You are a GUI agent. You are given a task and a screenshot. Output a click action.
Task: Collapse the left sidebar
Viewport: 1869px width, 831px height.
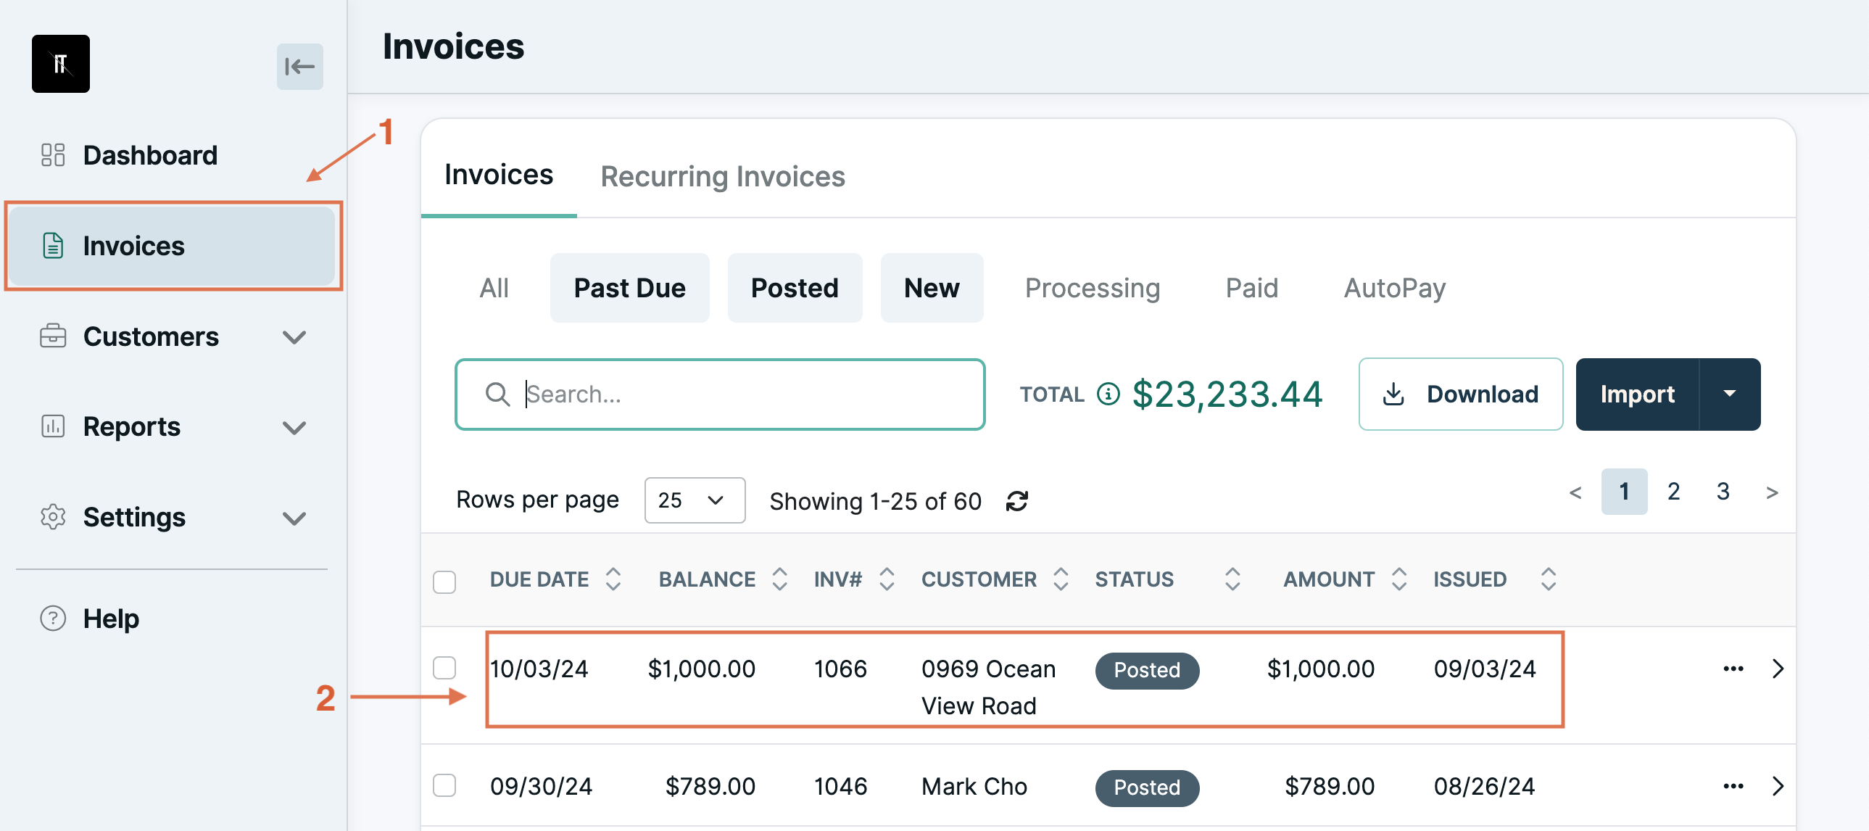tap(299, 66)
